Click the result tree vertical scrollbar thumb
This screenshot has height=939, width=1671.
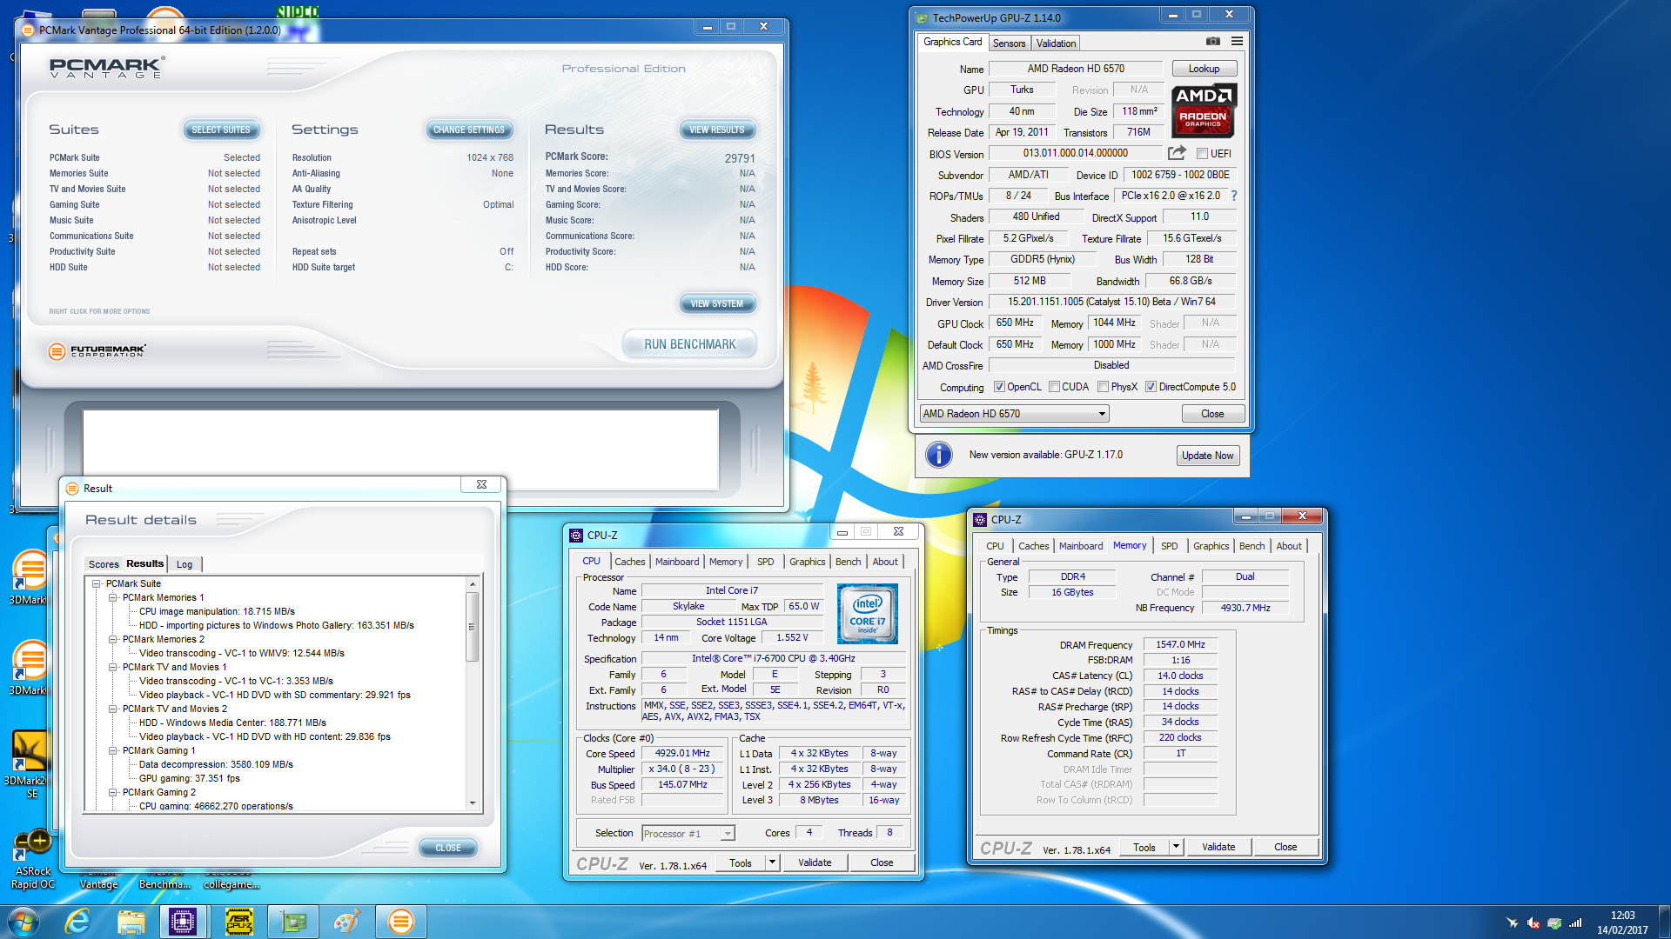(x=472, y=626)
